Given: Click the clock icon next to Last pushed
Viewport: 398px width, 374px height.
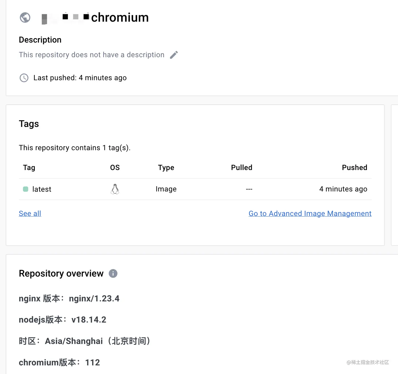Looking at the screenshot, I should 24,78.
